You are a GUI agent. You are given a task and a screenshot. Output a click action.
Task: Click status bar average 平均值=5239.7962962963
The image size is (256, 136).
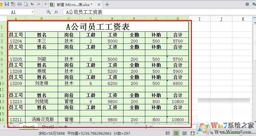(89, 133)
